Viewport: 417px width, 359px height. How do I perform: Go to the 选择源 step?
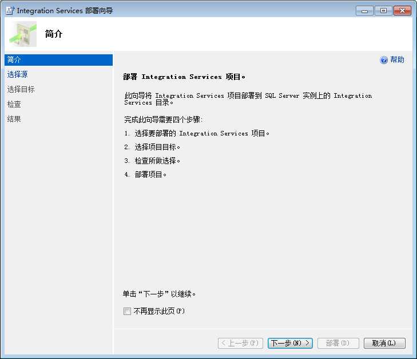17,74
